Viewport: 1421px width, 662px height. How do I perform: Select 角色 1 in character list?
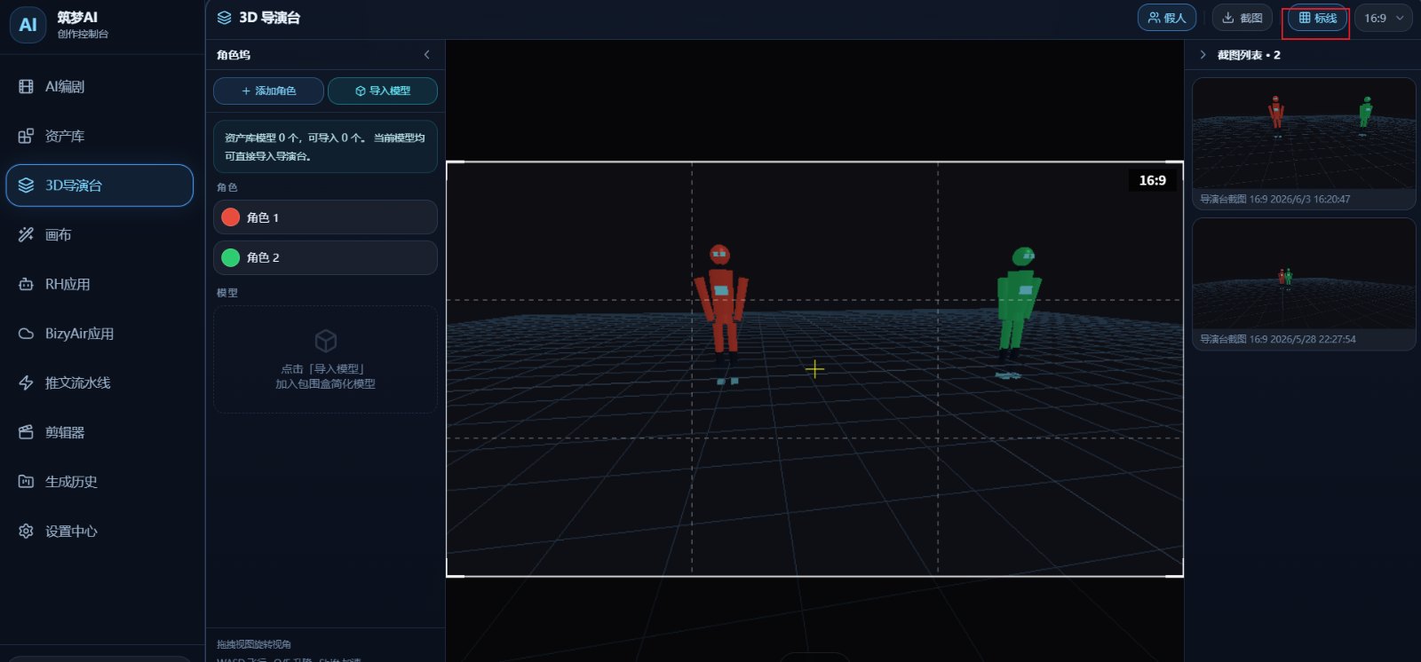[x=325, y=217]
